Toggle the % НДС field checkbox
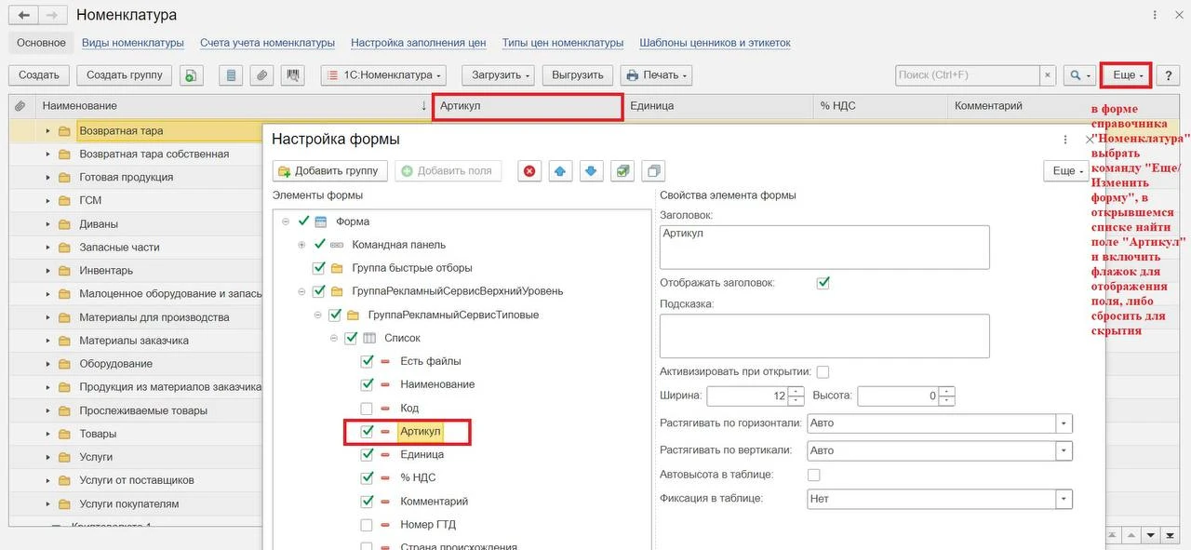 [367, 478]
